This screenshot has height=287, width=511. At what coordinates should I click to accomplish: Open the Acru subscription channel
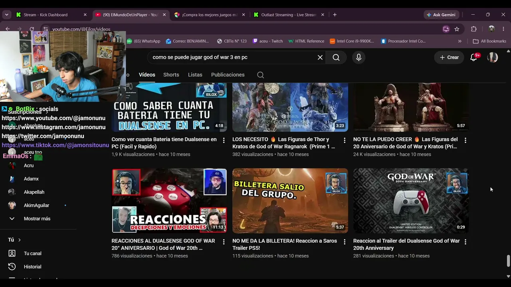[x=29, y=166]
